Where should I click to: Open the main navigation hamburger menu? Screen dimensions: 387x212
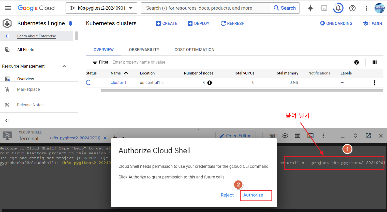pos(8,8)
